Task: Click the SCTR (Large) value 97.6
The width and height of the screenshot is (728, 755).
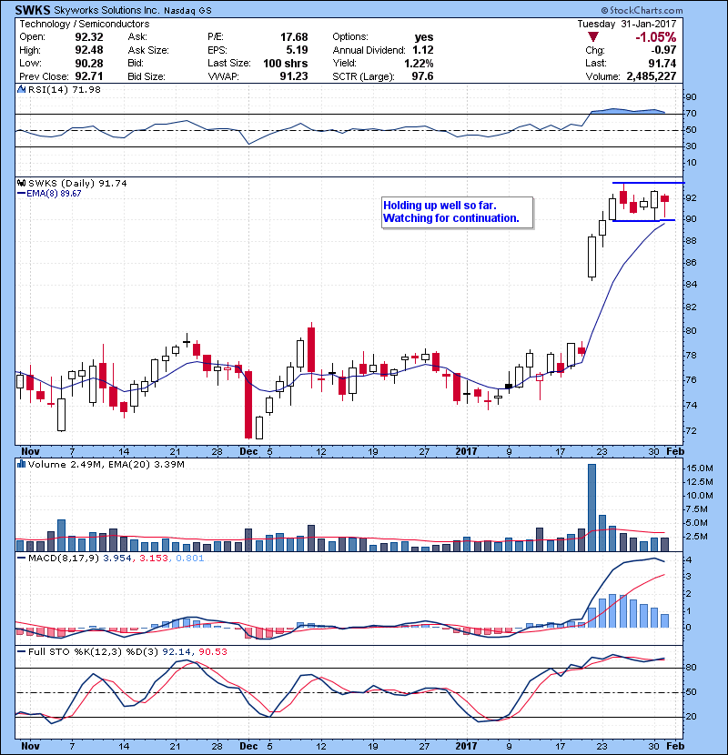Action: [x=422, y=76]
